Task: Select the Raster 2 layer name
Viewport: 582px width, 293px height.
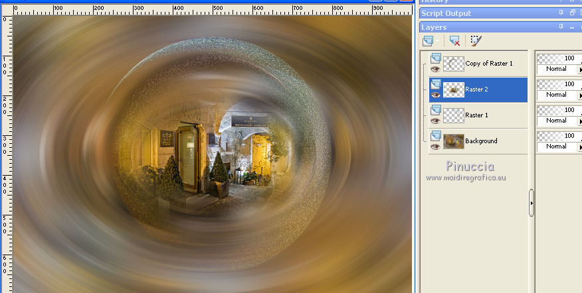Action: (476, 89)
